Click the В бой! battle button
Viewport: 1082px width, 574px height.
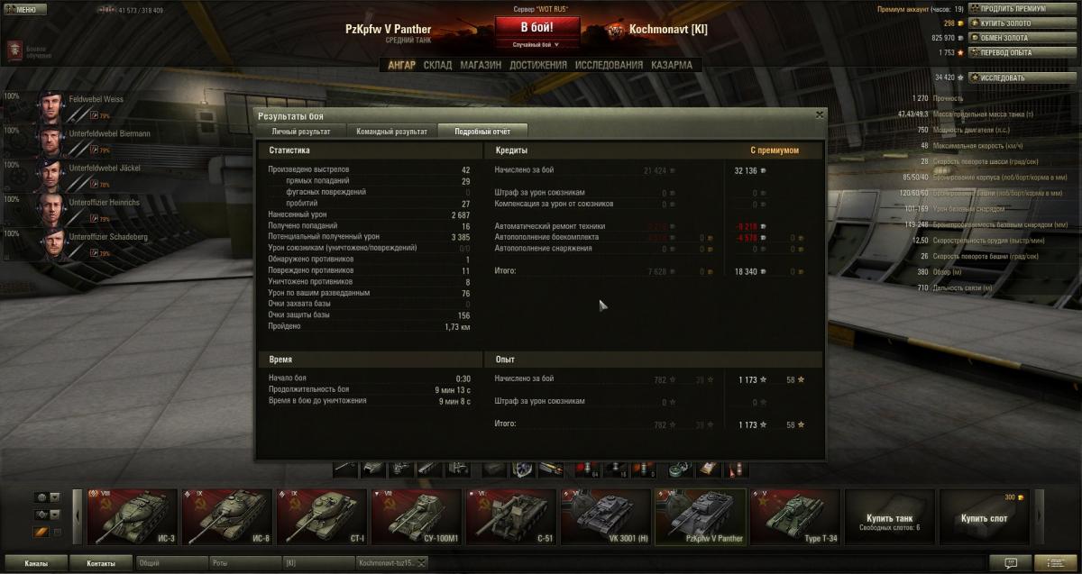pos(537,27)
